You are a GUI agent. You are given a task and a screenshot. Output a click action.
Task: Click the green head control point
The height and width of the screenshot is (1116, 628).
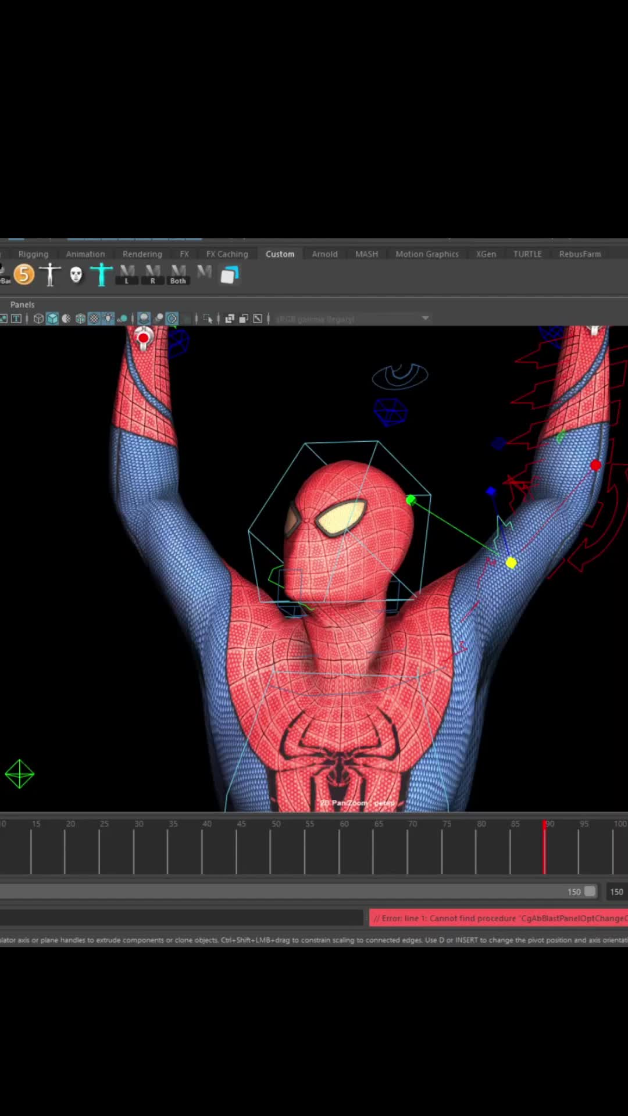[411, 500]
